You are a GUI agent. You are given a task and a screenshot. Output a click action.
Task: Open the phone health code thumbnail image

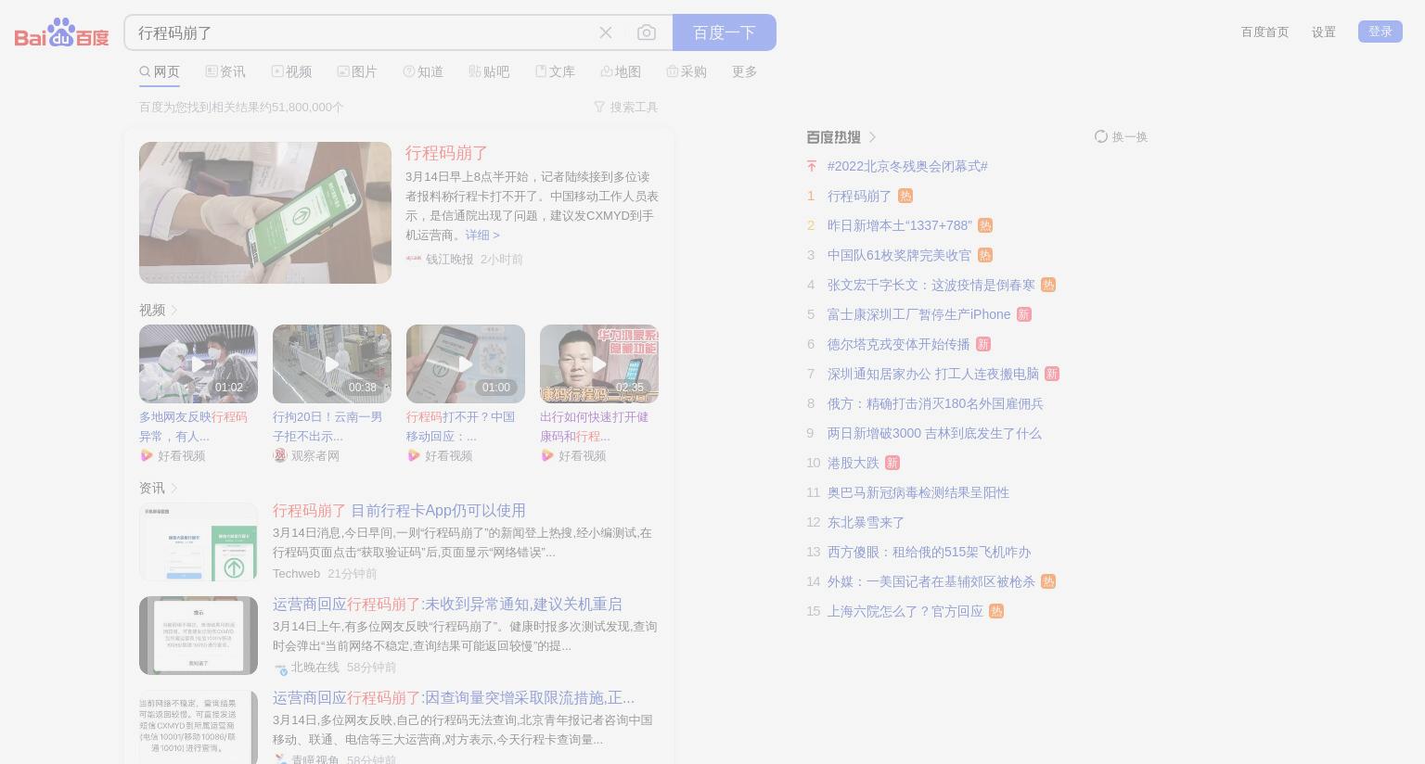[x=265, y=212]
